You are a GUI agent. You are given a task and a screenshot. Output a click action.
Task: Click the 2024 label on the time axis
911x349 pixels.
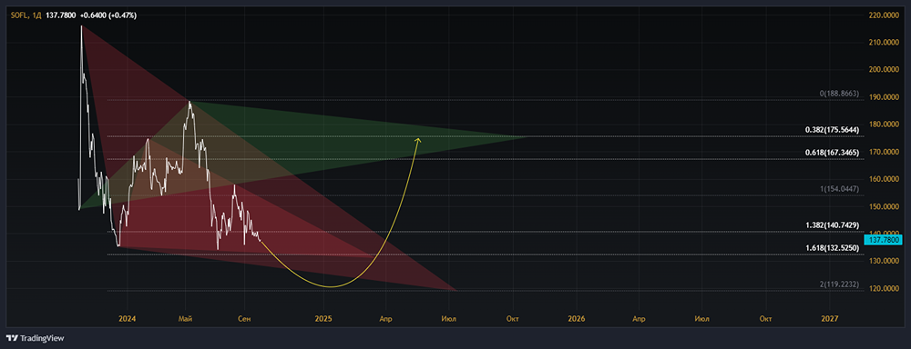click(127, 319)
